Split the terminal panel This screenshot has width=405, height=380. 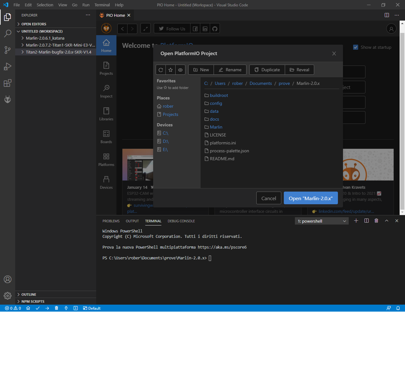[366, 221]
